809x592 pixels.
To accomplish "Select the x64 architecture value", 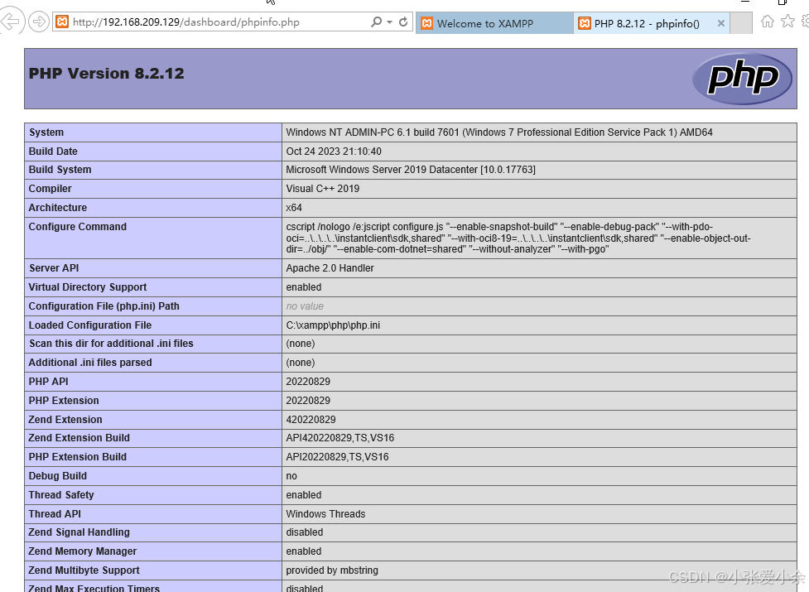I will click(294, 207).
